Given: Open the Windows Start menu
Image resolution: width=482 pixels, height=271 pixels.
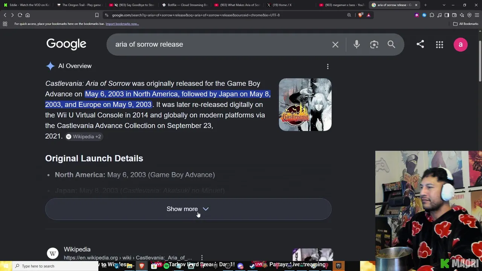Looking at the screenshot, I should (5, 266).
